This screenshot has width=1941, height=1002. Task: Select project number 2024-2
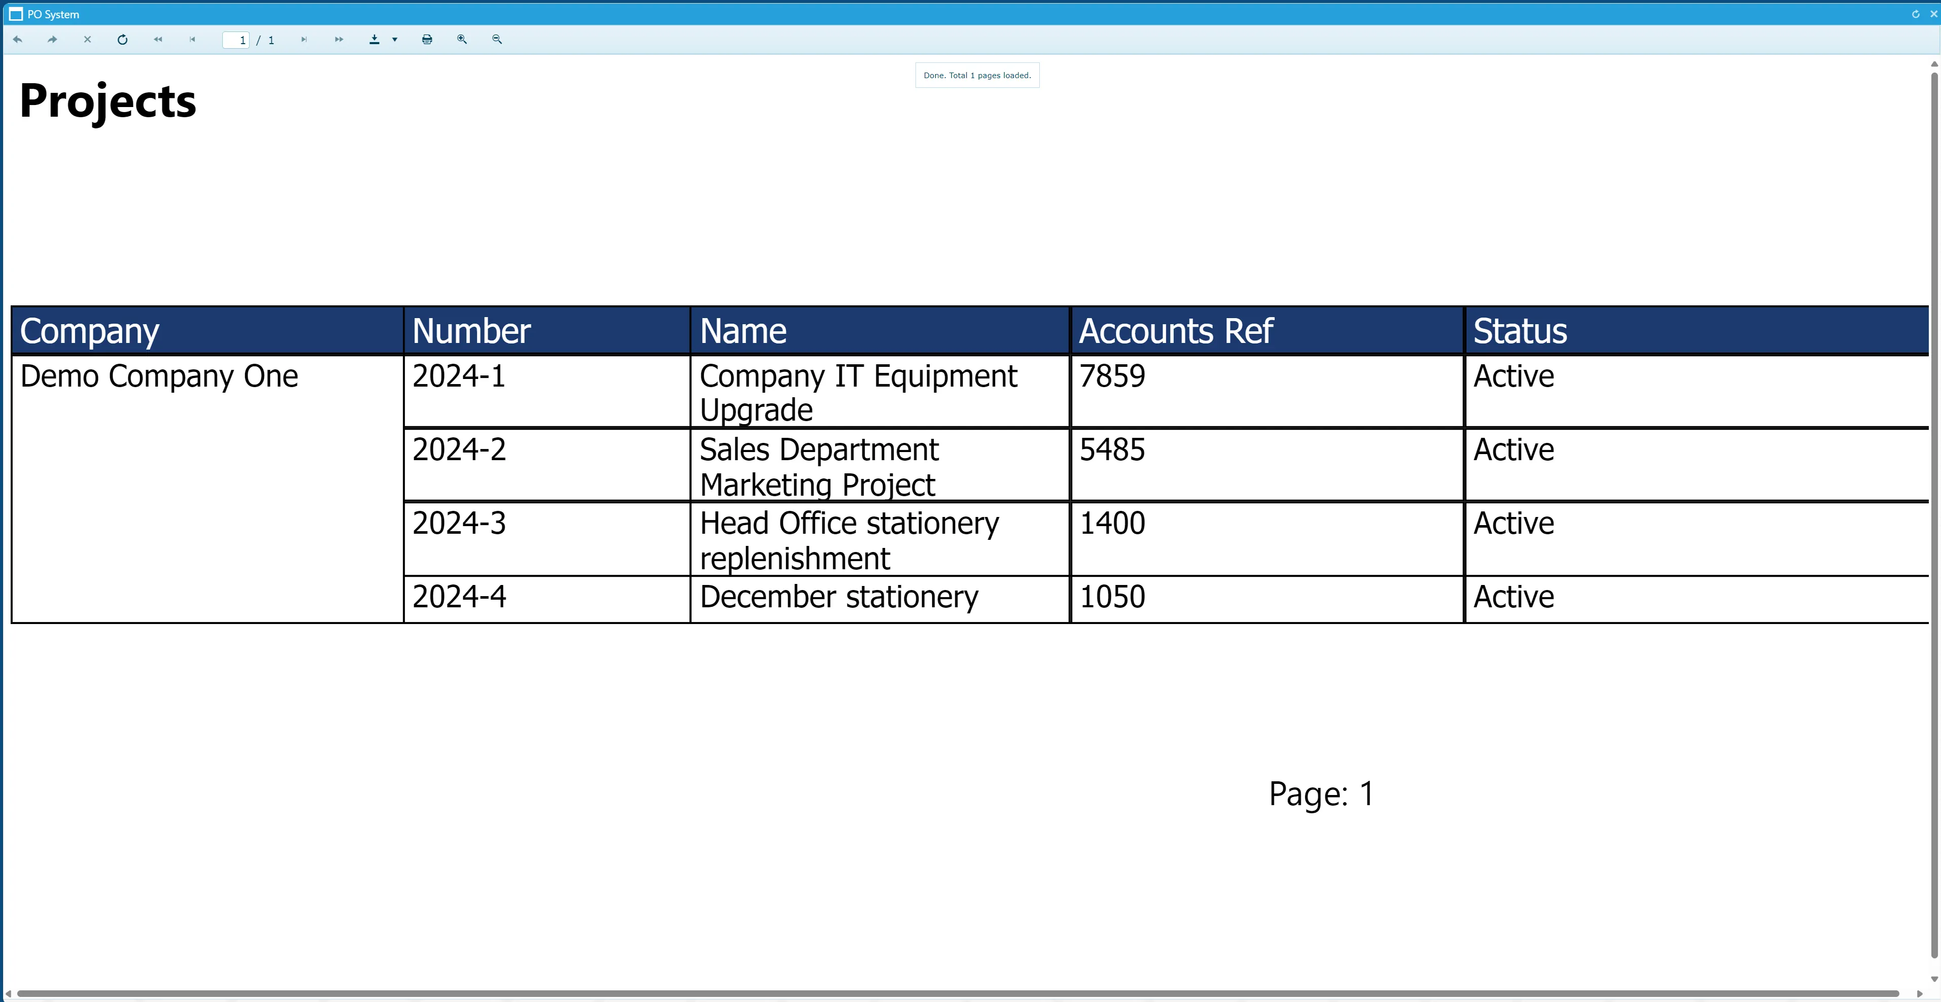(x=547, y=465)
